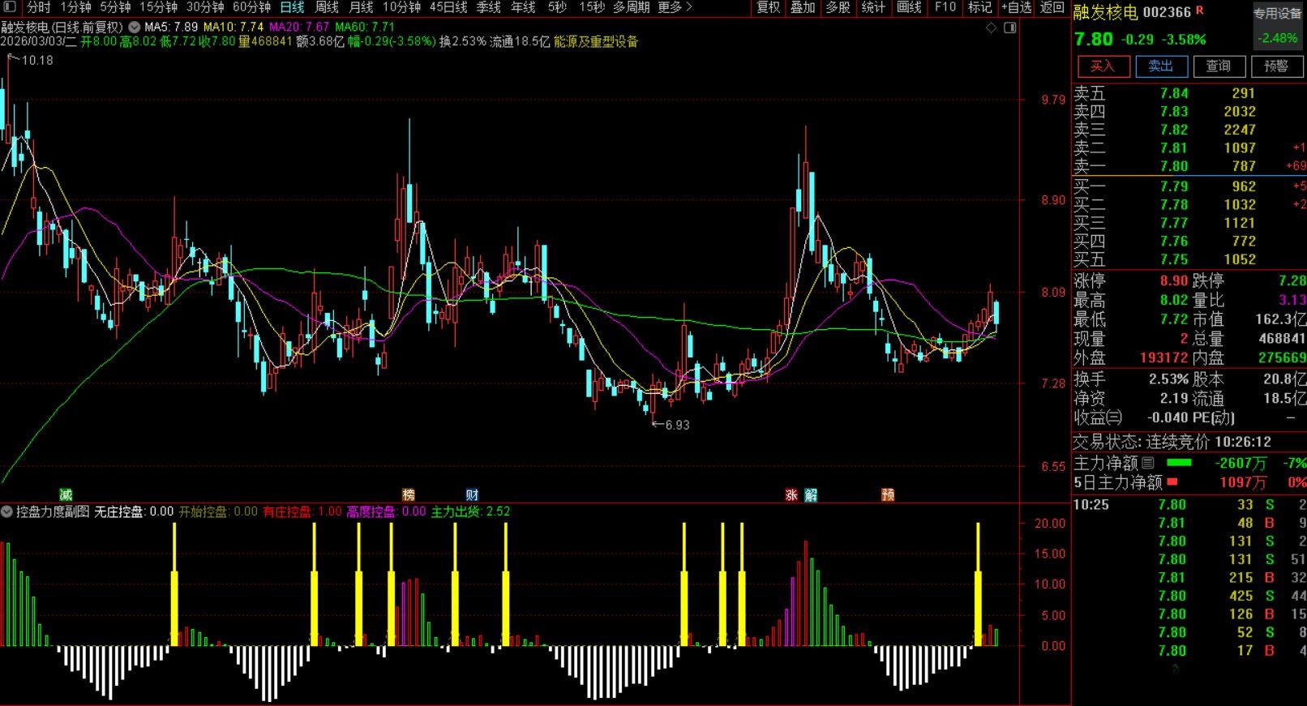Click the blue 卖出 button
1307x706 pixels.
(x=1160, y=66)
